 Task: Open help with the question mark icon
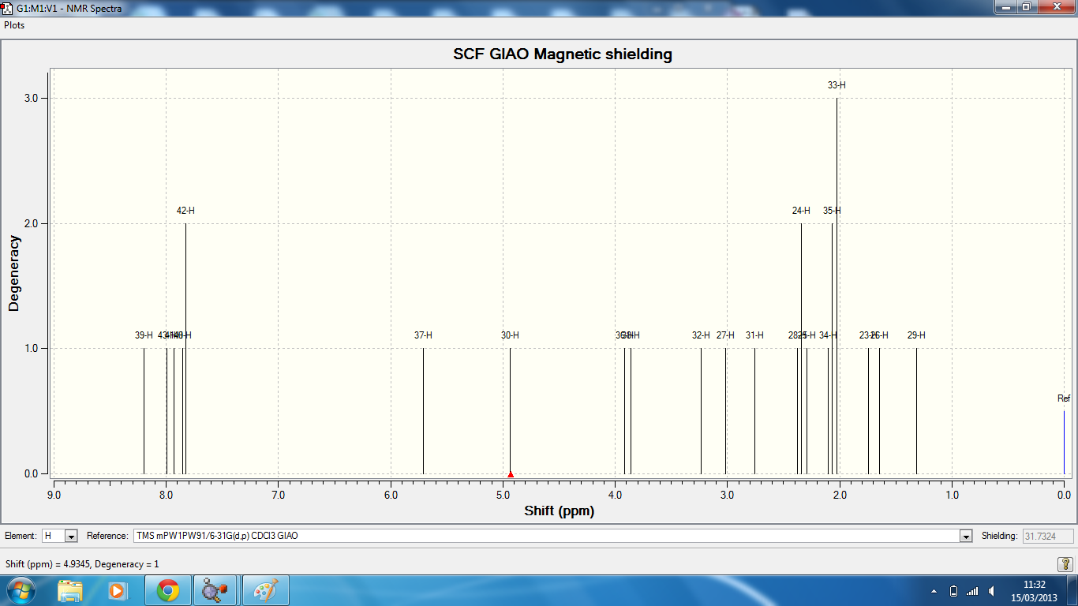tap(1065, 563)
